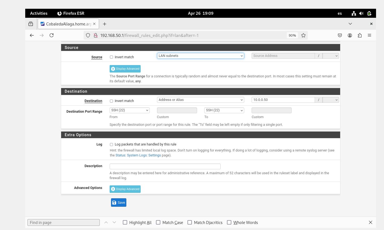Select the CobaledaAliaga.home.arpa browser tab
This screenshot has width=384, height=230.
click(67, 24)
